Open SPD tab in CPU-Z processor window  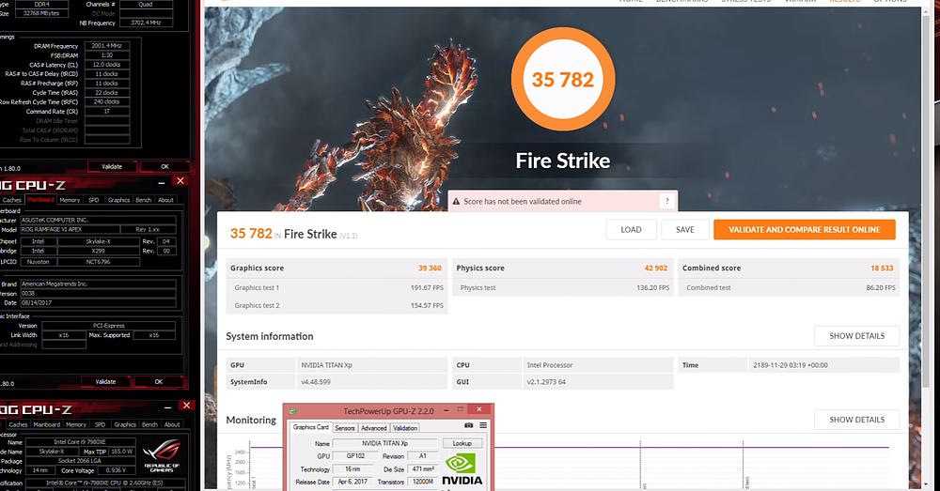tap(101, 424)
